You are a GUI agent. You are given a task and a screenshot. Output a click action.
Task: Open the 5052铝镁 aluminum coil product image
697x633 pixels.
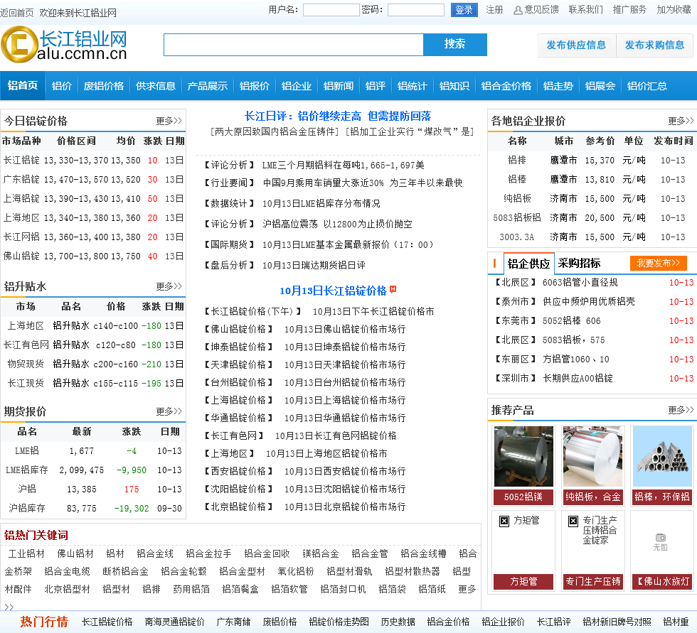pyautogui.click(x=523, y=456)
